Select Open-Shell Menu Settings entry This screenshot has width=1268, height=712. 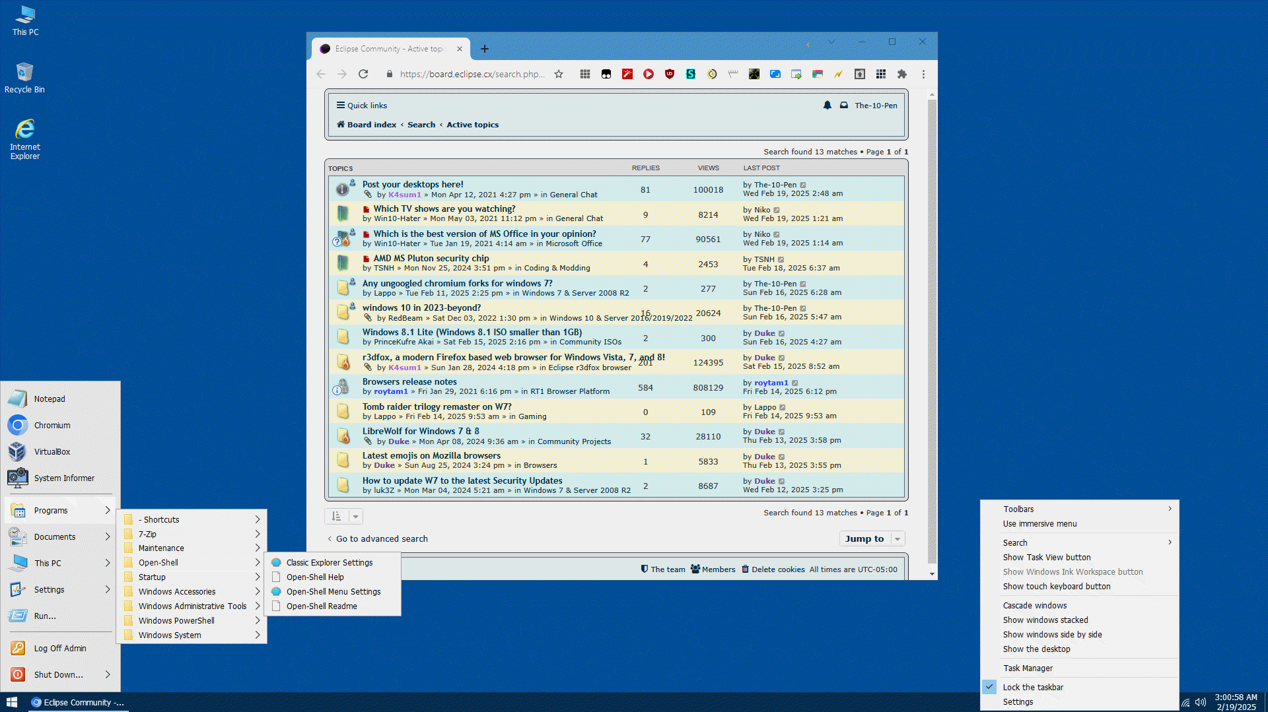333,592
